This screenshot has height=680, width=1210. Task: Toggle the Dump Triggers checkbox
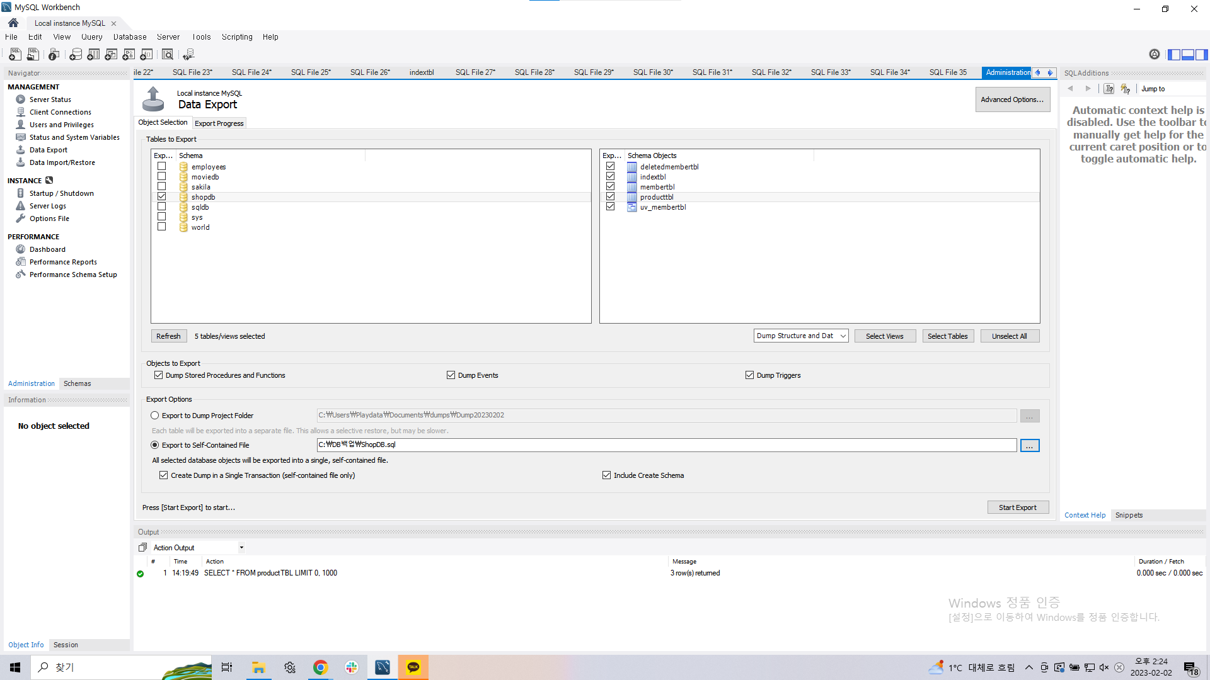pyautogui.click(x=750, y=375)
